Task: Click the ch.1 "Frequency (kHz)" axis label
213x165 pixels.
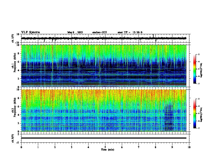Action: coord(15,63)
